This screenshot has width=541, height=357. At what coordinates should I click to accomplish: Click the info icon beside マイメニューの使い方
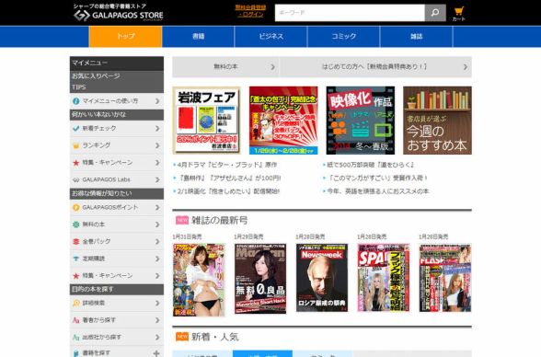(x=75, y=101)
